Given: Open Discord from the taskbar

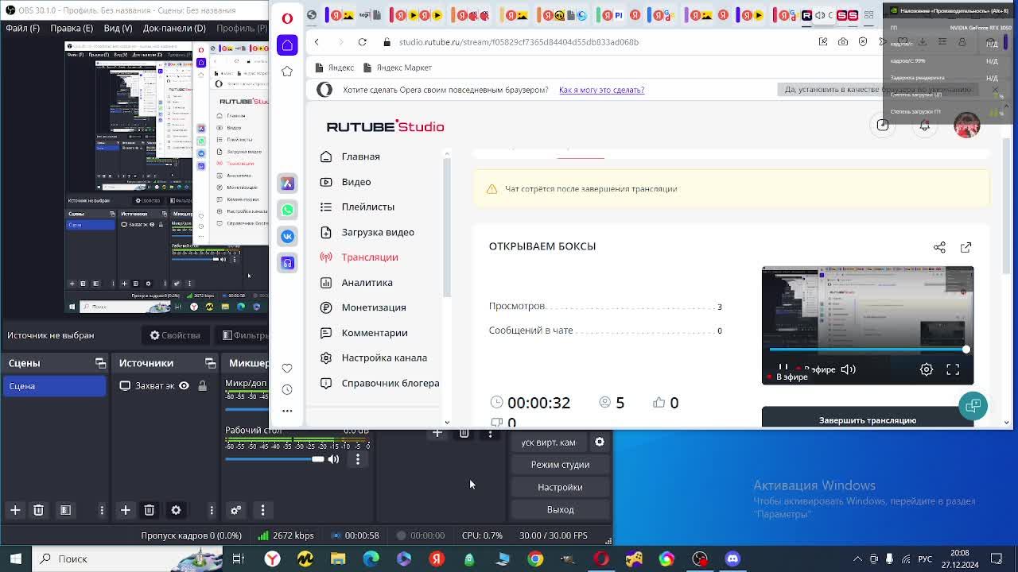Looking at the screenshot, I should point(732,558).
